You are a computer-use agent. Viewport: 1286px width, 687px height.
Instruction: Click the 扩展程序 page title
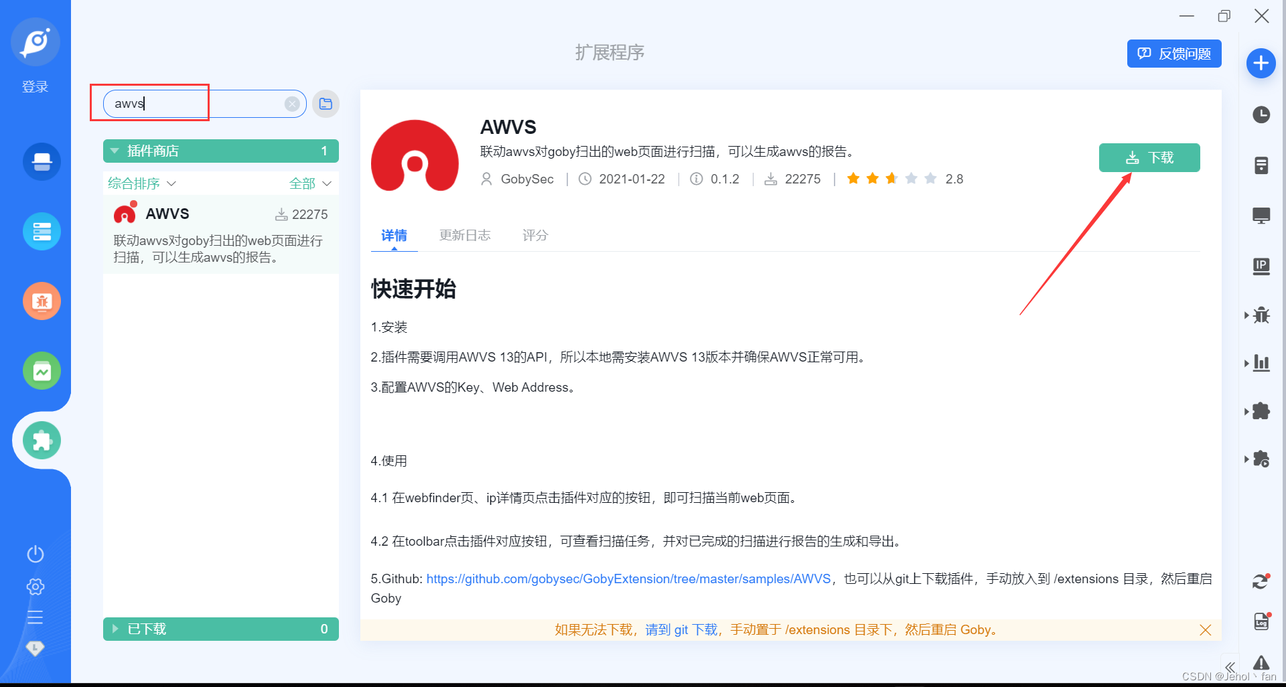click(x=610, y=52)
